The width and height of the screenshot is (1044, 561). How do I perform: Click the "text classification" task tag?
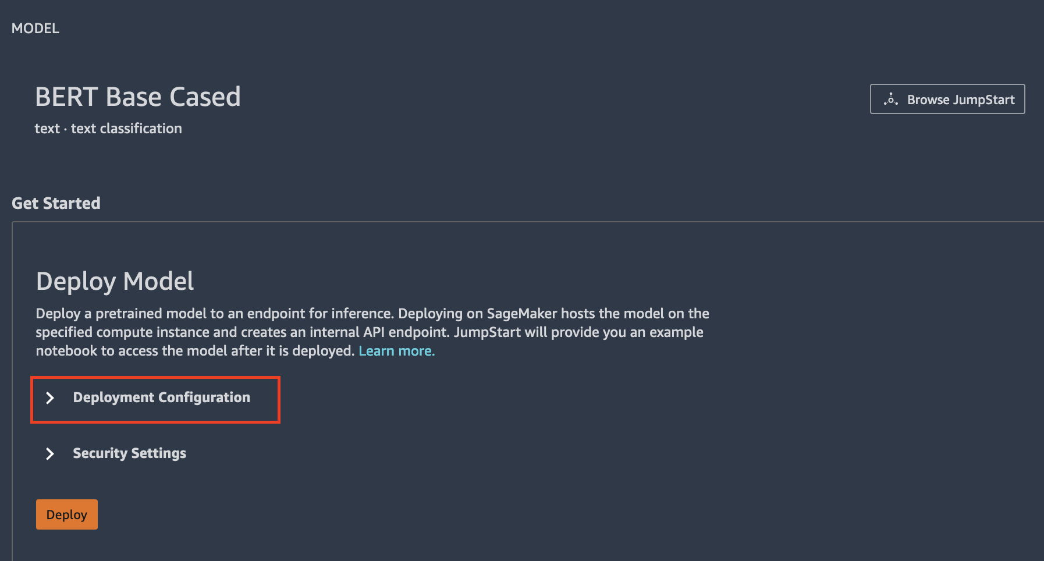[x=126, y=129]
